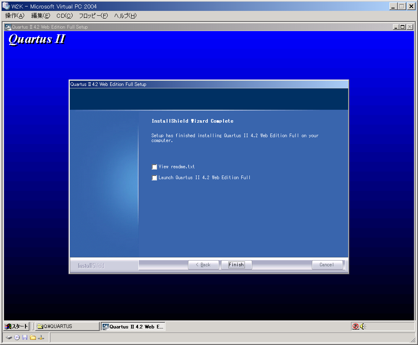This screenshot has width=418, height=345.
Task: Open the 操作 menu
Action: [x=14, y=16]
